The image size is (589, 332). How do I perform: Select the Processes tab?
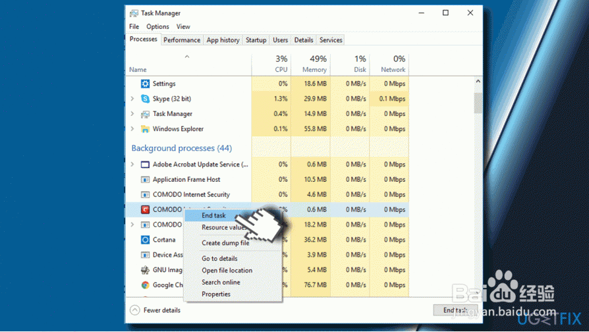tap(143, 39)
